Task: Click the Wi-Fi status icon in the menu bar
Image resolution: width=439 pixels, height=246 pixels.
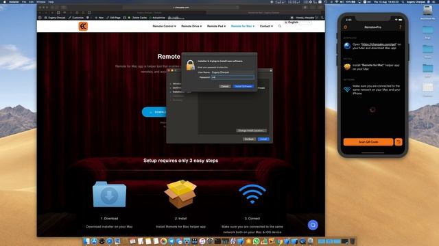Action: 336,1
